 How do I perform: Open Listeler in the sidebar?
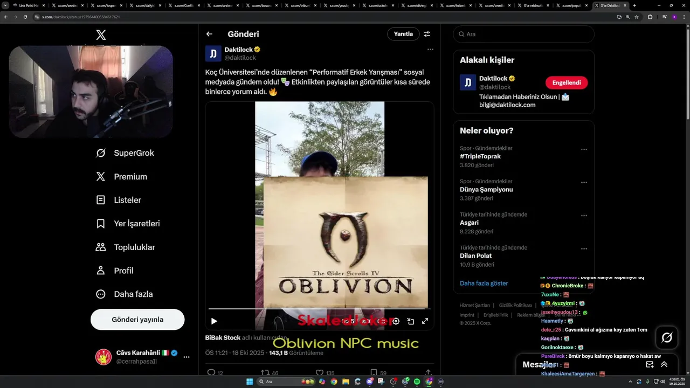(119, 200)
